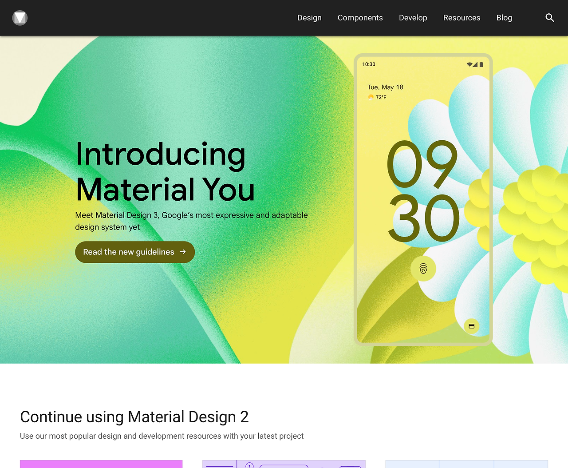Image resolution: width=568 pixels, height=468 pixels.
Task: Click the 'Read the new guidelines' button
Action: [135, 252]
